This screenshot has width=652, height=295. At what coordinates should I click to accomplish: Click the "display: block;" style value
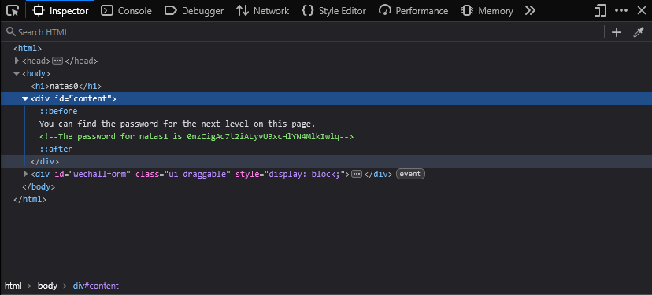[x=305, y=174]
